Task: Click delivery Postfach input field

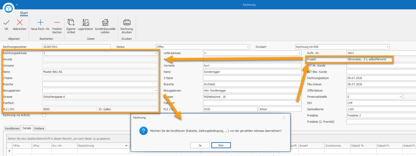Action: (x=252, y=103)
